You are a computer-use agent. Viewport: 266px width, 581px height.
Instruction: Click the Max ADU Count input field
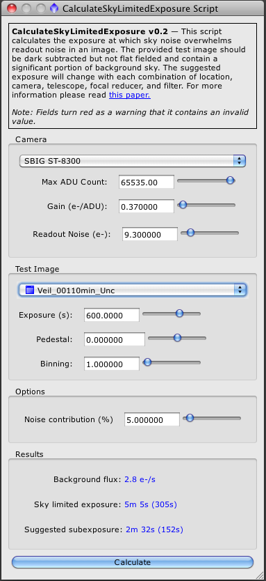(147, 182)
